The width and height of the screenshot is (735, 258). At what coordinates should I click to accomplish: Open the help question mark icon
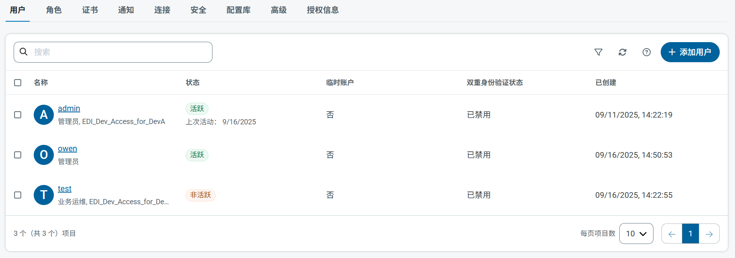tap(647, 52)
